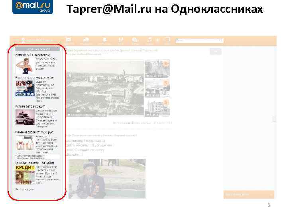Click description text of driver medical ad
Image resolution: width=287 pixels, height=215 pixels.
pyautogui.click(x=47, y=92)
